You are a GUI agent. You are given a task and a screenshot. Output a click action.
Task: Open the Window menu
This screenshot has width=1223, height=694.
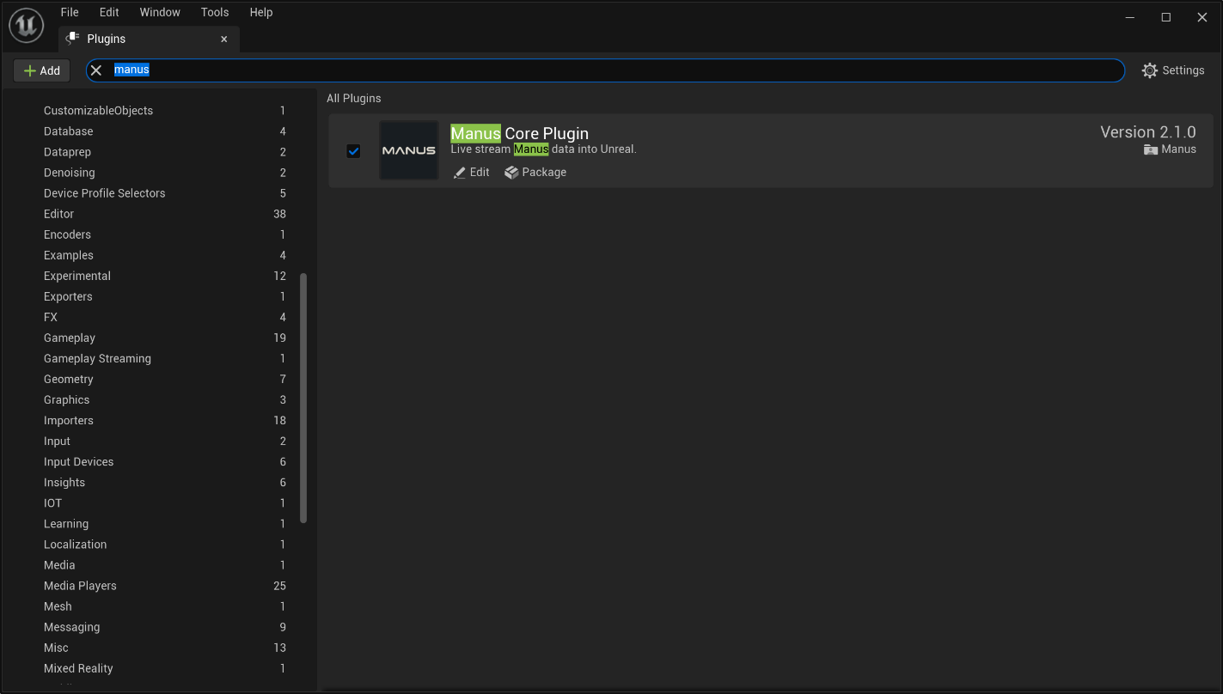point(160,12)
